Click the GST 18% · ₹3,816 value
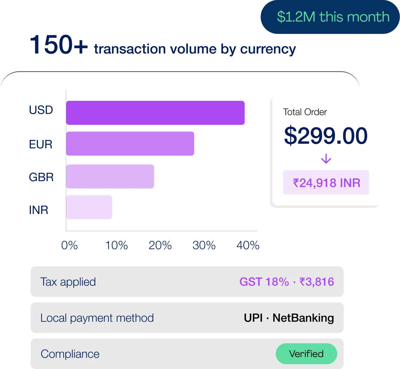This screenshot has height=369, width=400. pos(287,282)
